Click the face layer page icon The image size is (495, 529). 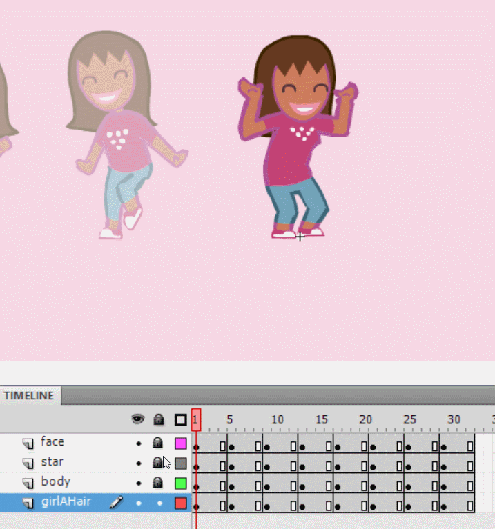click(x=28, y=443)
